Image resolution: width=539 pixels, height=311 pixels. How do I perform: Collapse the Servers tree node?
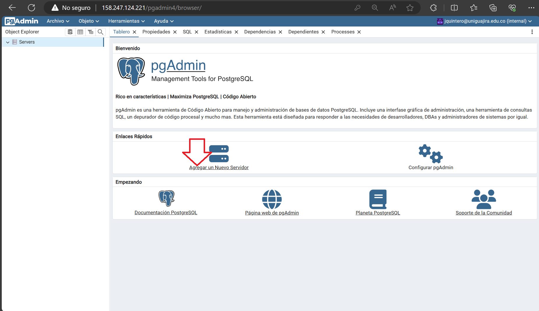[8, 42]
